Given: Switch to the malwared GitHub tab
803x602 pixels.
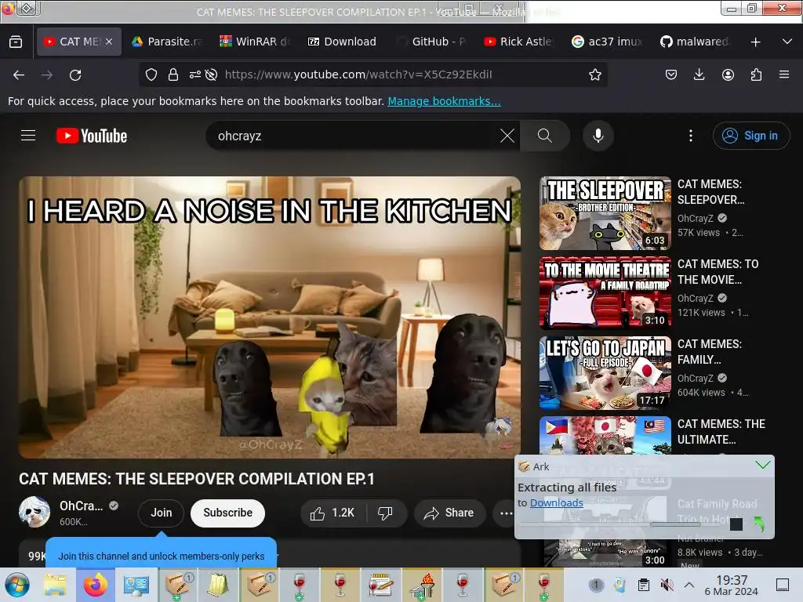Looking at the screenshot, I should coord(695,42).
